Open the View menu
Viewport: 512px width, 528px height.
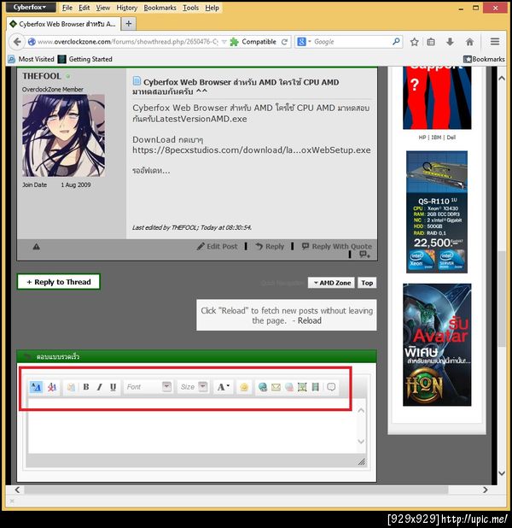[x=103, y=8]
